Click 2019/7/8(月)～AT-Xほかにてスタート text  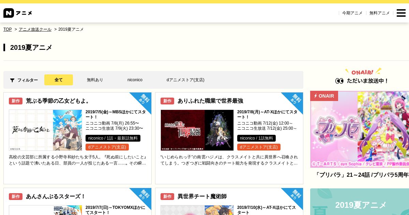pos(268,114)
